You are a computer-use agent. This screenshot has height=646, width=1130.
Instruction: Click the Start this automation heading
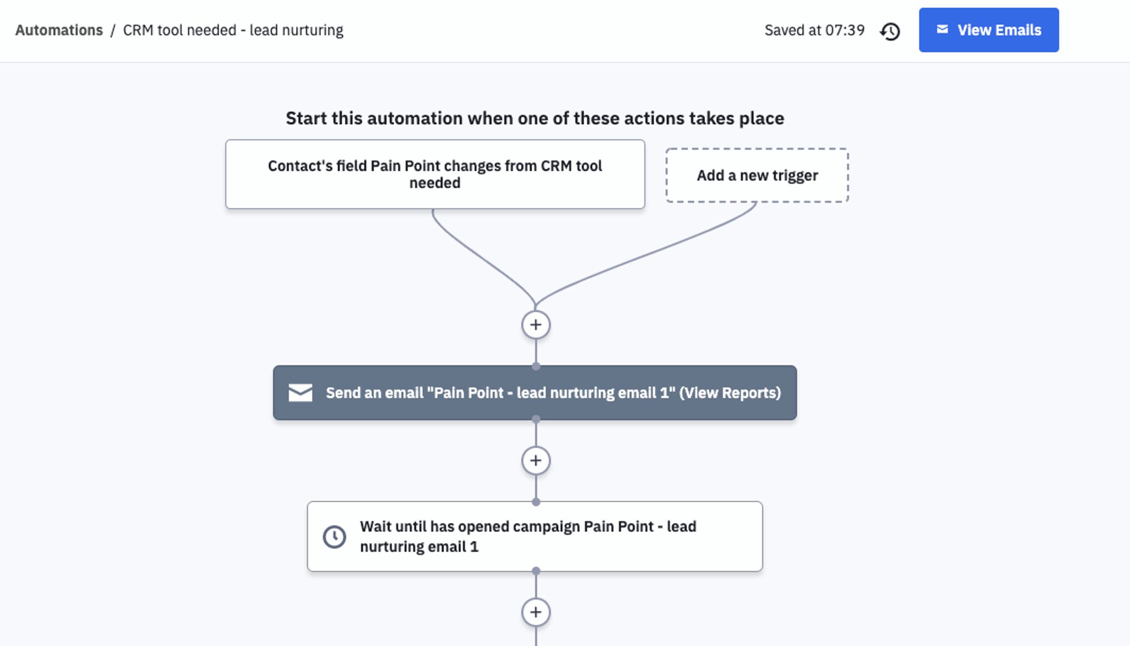(535, 118)
